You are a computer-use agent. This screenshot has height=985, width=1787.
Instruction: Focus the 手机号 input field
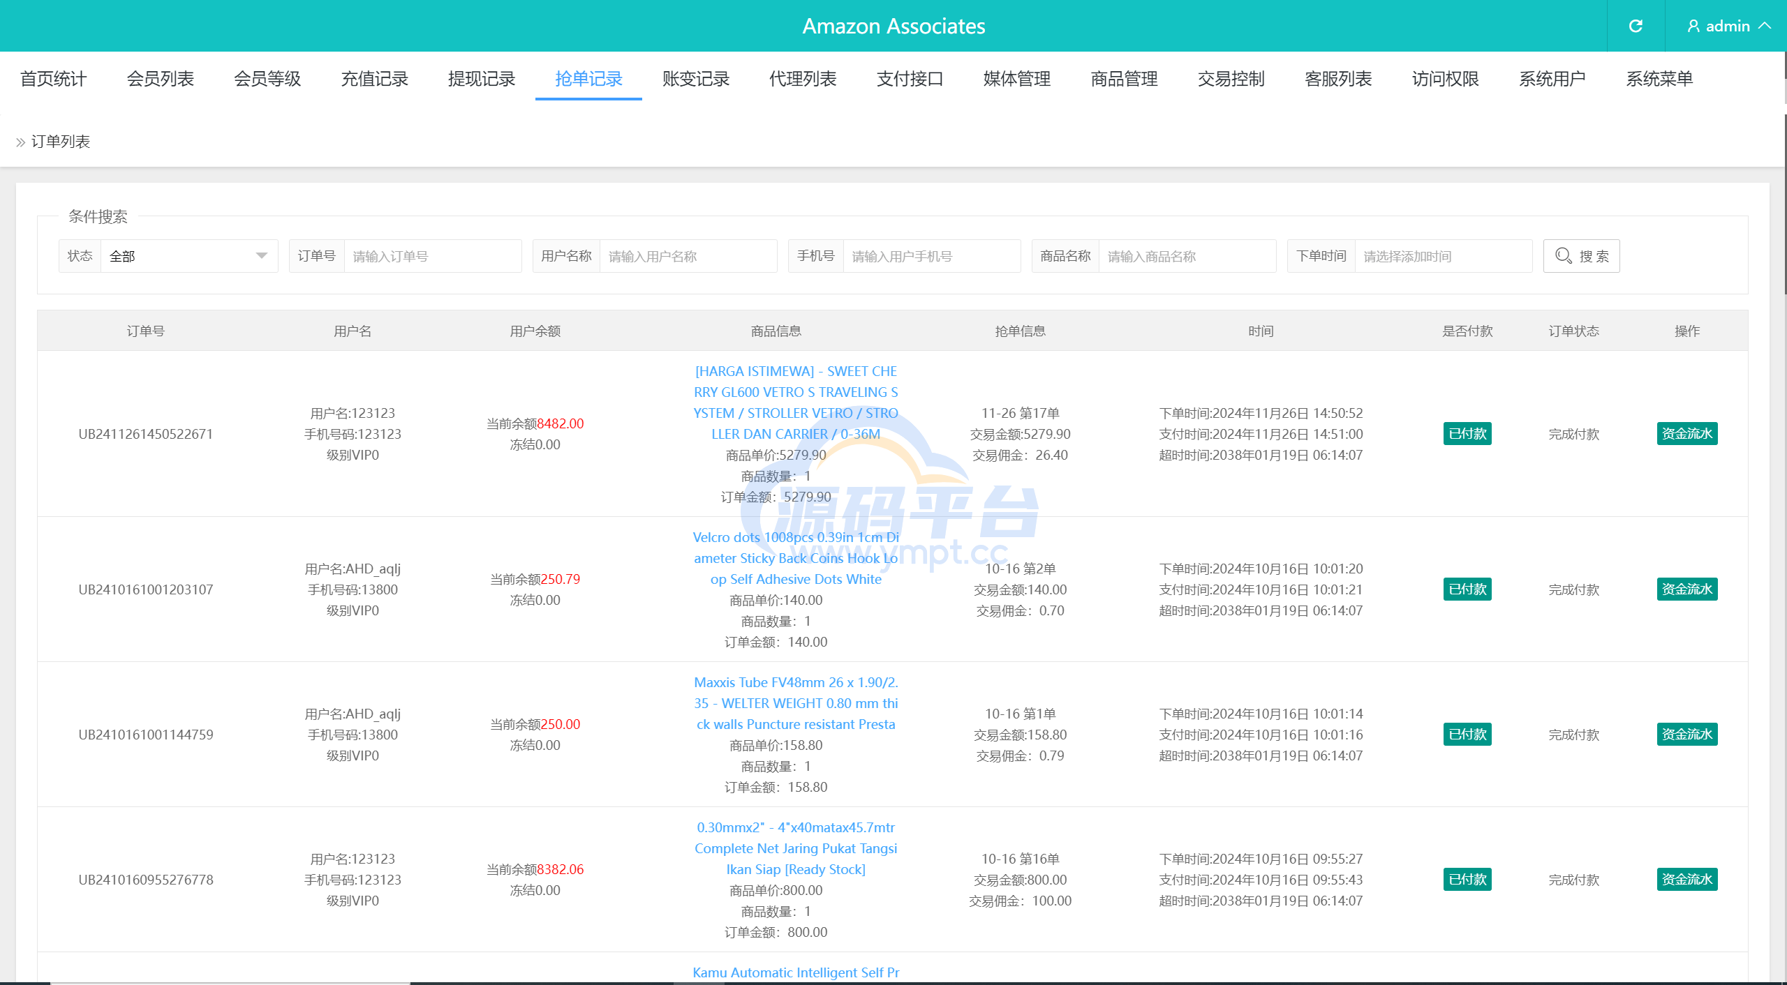point(932,256)
